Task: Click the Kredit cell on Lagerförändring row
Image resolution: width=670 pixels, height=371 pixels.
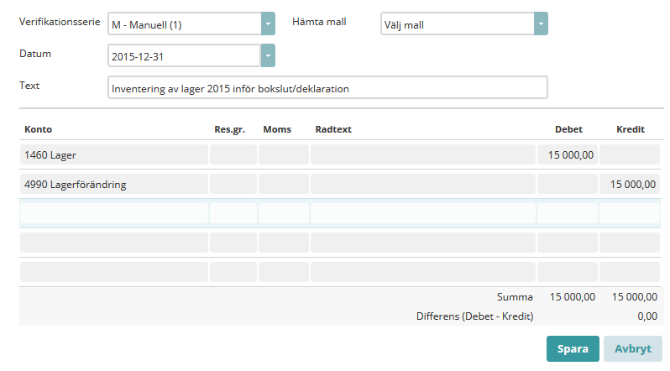Action: pyautogui.click(x=630, y=184)
